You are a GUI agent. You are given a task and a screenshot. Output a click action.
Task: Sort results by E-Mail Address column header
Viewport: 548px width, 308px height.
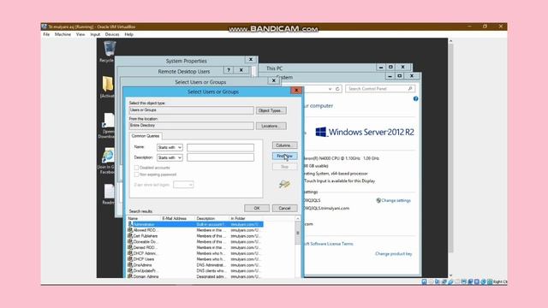click(177, 218)
